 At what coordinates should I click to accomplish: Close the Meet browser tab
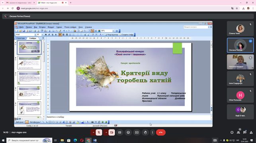(x=66, y=3)
